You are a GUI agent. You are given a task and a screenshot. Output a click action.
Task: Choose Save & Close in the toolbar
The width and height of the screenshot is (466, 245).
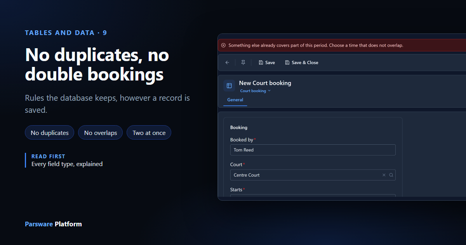(x=302, y=63)
